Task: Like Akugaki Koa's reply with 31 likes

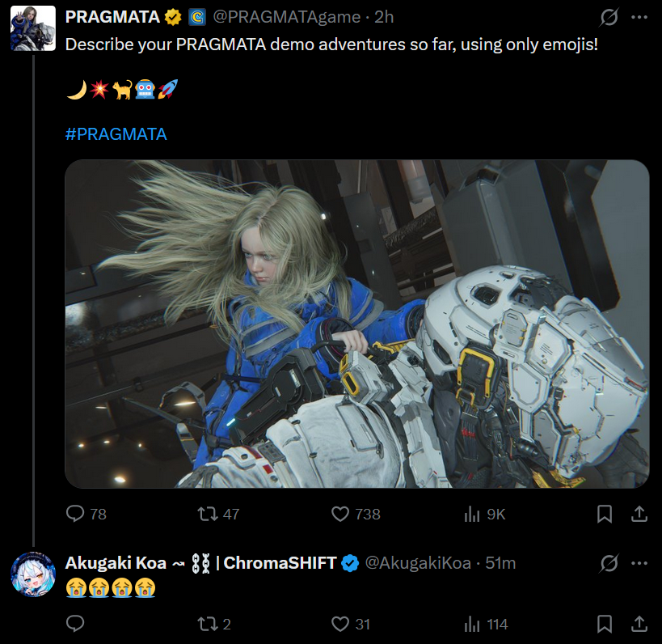Action: pos(351,624)
